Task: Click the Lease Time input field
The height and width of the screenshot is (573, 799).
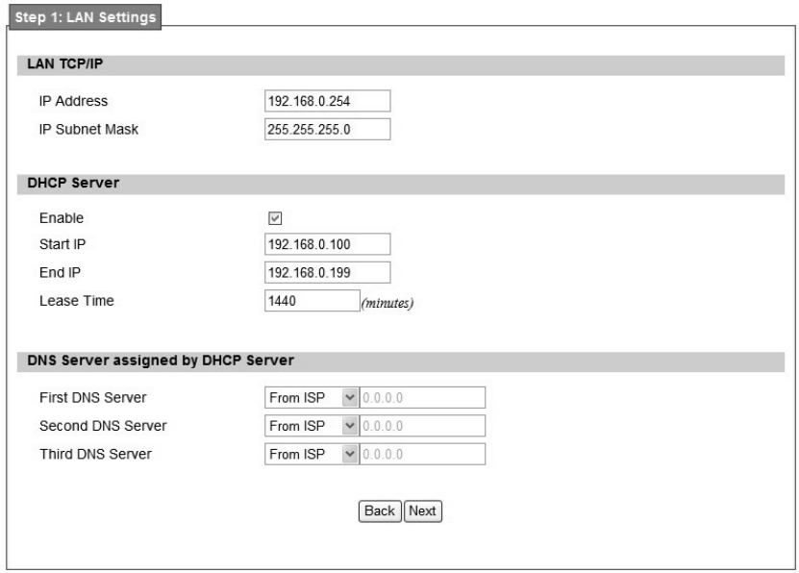Action: click(x=312, y=301)
